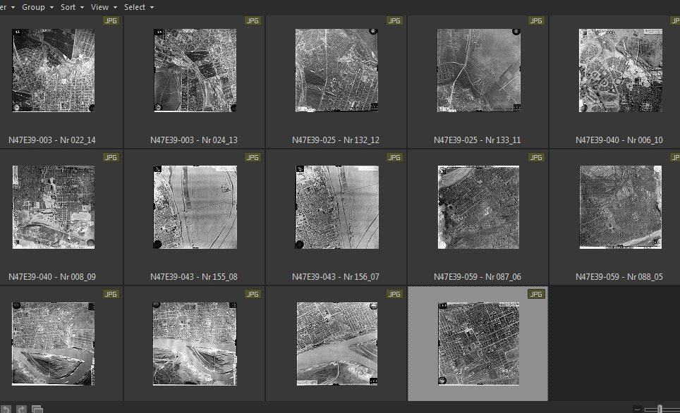This screenshot has width=680, height=413.
Task: Click JPG badge on the highlighted selected thumbnail
Action: [537, 294]
